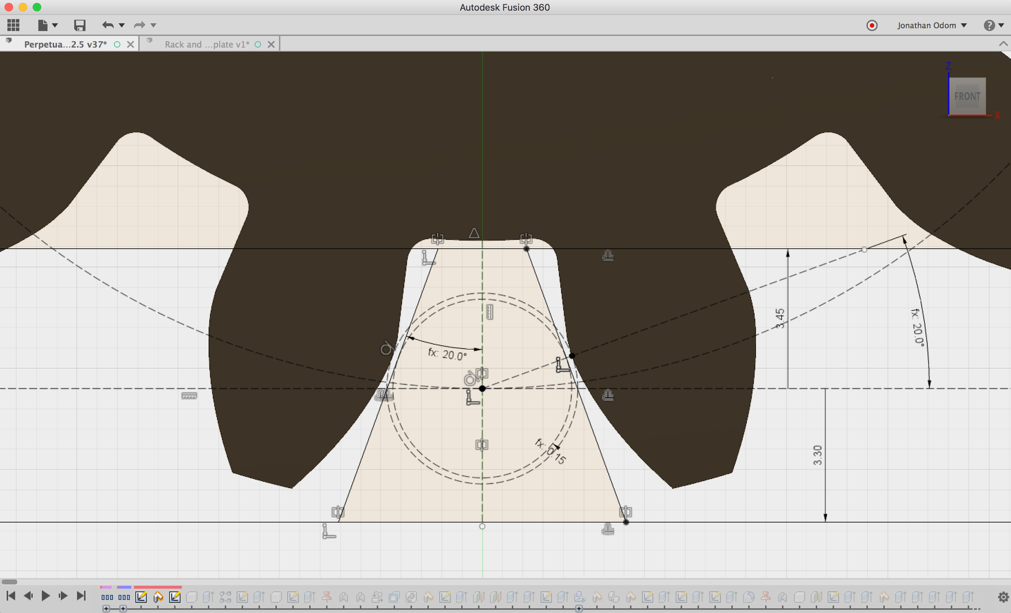Click the Save icon
Screen dimensions: 1011x613
coord(80,25)
